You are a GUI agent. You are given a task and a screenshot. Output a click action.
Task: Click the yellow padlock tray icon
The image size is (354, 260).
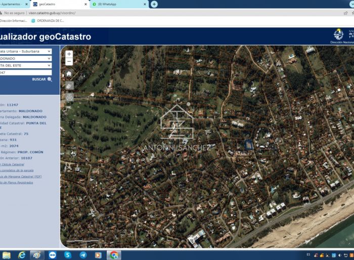click(x=322, y=255)
